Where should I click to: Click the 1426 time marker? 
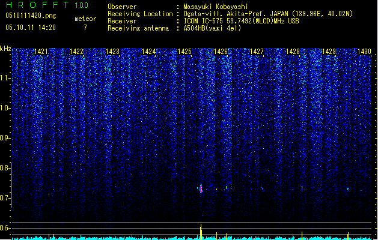221,52
